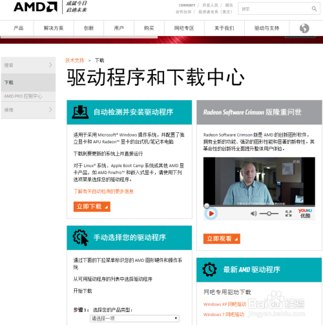323x325 pixels.
Task: Click the gear and cursor icon
Action: tap(81, 237)
